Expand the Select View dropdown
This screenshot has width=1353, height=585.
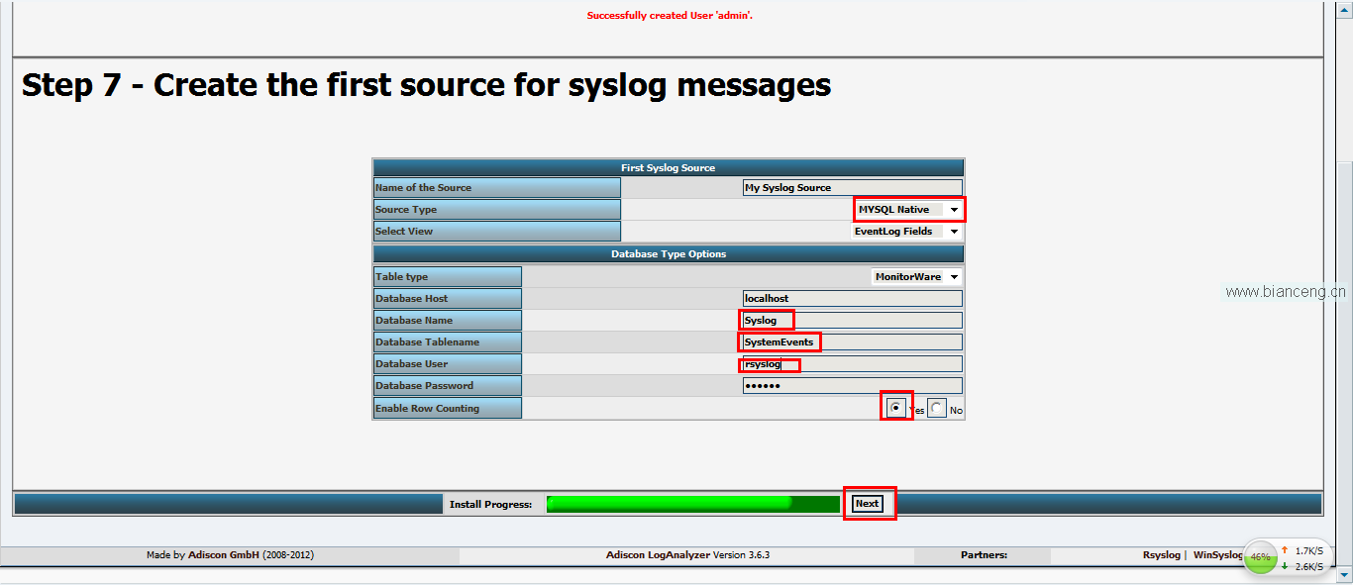pos(907,232)
